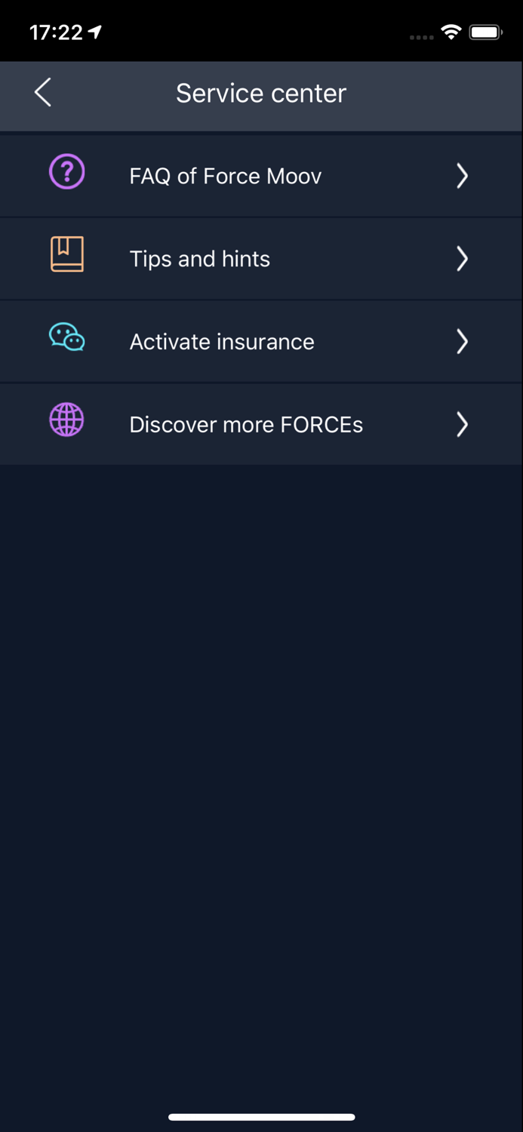Tap the back arrow in the header
Screen dimensions: 523x1132
pyautogui.click(x=42, y=93)
